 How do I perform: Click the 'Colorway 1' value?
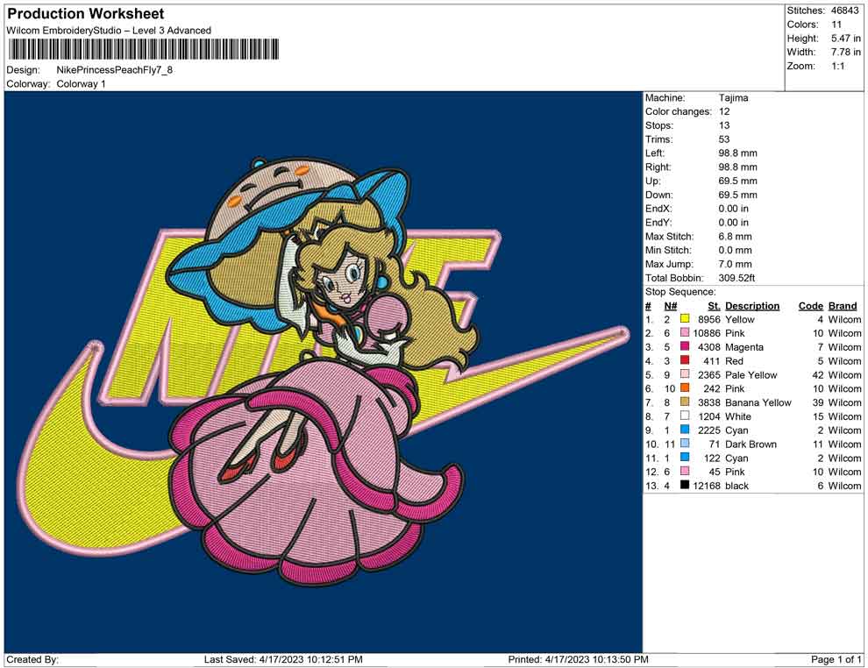click(x=81, y=84)
